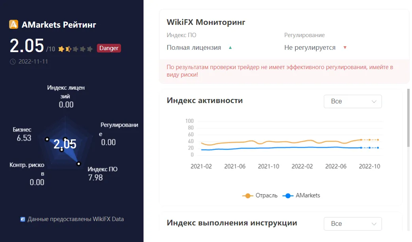Click the red down triangle near Не регулируется
Screen dimensions: 412x242
345,47
